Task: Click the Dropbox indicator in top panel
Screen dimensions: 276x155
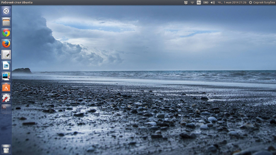Action: [186, 3]
